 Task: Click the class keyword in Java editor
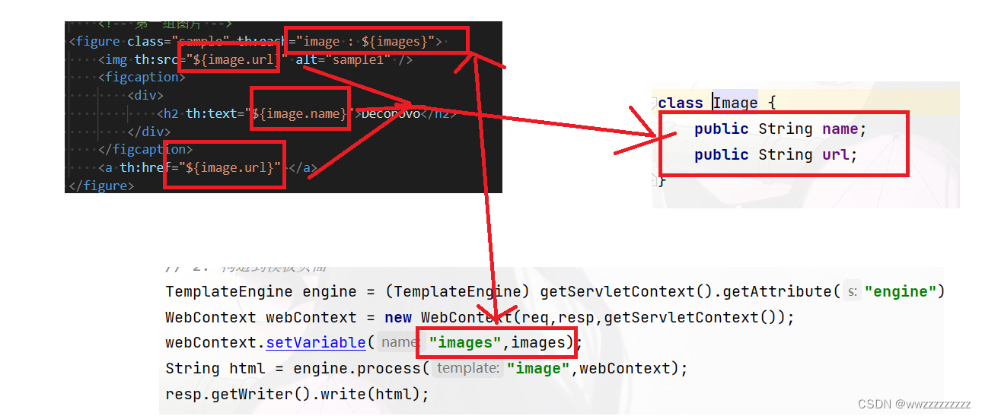click(x=681, y=103)
